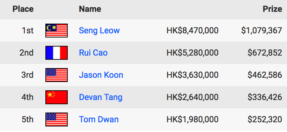
Task: Select the HK$8,470,000 prize amount
Action: [192, 31]
